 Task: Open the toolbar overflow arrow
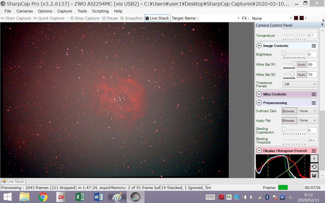323,20
